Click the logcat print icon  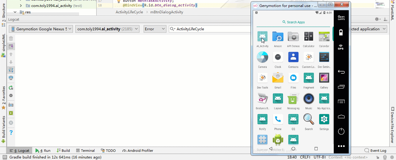coord(11,78)
